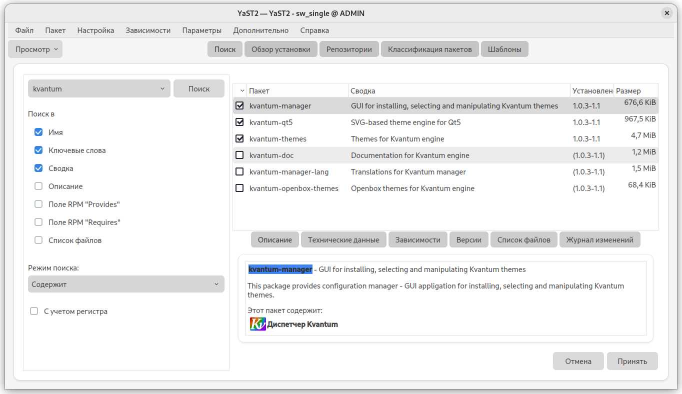Enable searching in Список файлов
The image size is (682, 394).
click(38, 240)
